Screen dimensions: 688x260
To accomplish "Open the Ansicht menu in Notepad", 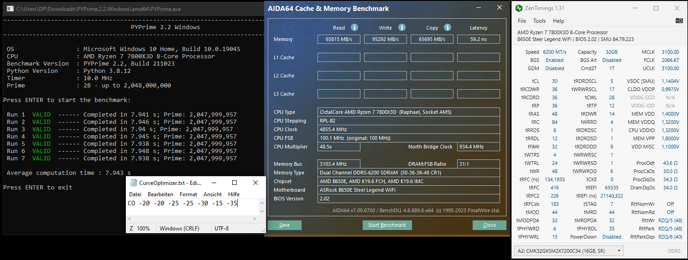I will click(213, 194).
